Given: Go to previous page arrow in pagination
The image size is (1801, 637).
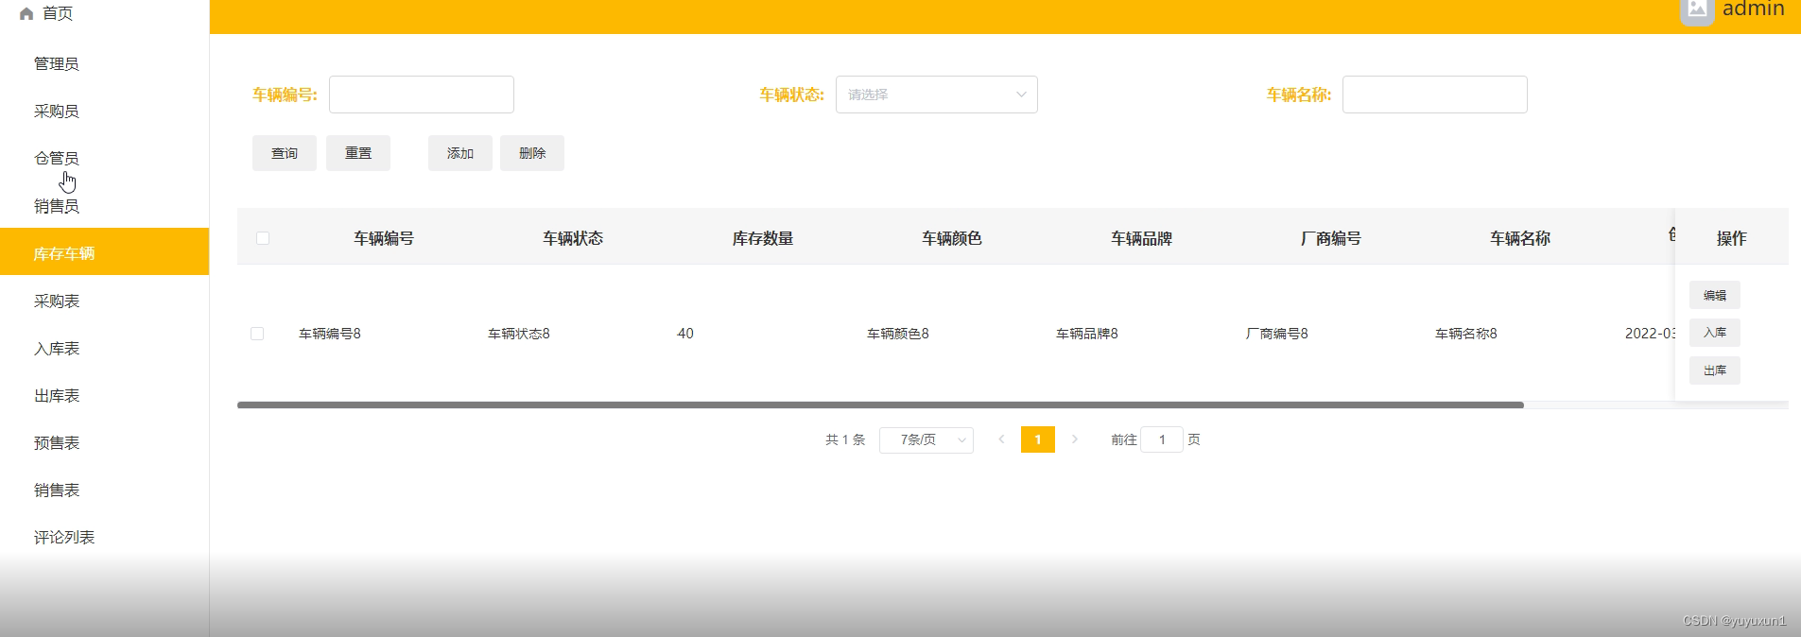Looking at the screenshot, I should 1001,439.
